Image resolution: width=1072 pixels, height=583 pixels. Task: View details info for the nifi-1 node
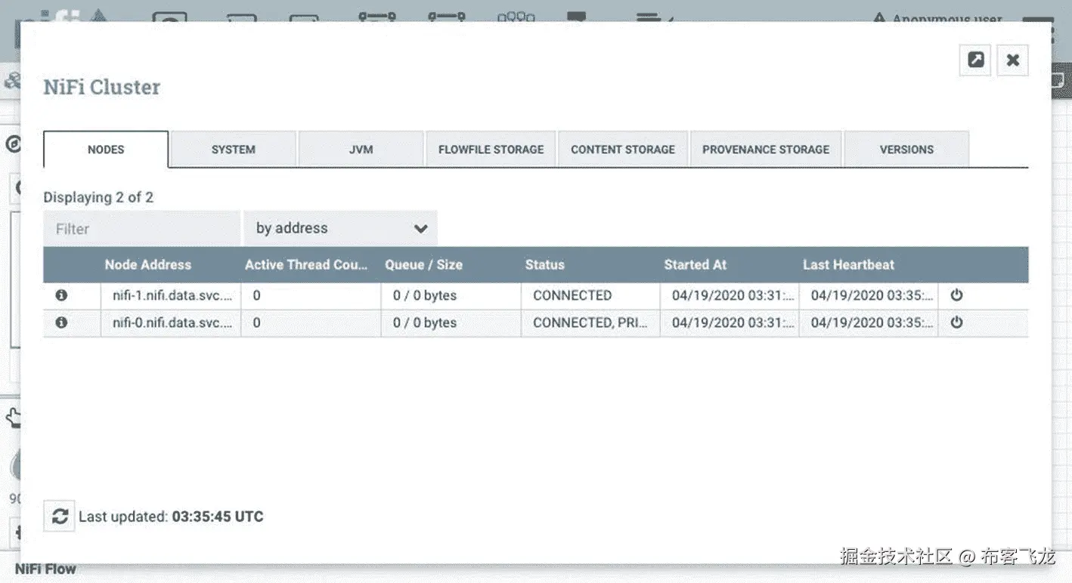[x=61, y=295]
